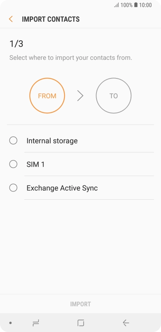Select the FROM circle step

click(47, 96)
